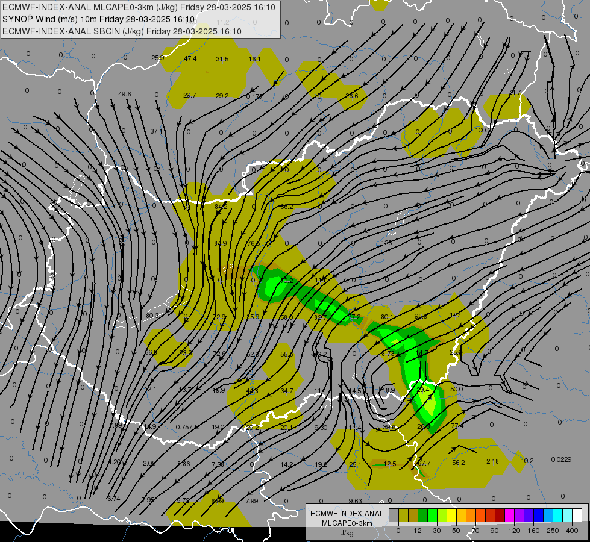590x542 pixels.
Task: Click the legend scale value 90
Action: [x=494, y=531]
